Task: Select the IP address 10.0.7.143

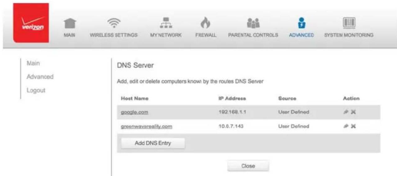Action: (x=231, y=126)
